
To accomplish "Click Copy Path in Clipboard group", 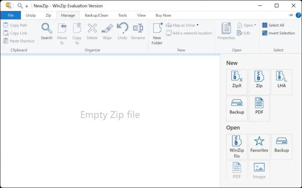I will (x=15, y=25).
